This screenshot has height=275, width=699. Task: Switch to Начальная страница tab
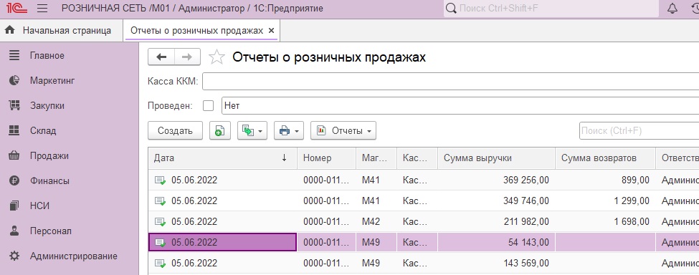[x=62, y=31]
